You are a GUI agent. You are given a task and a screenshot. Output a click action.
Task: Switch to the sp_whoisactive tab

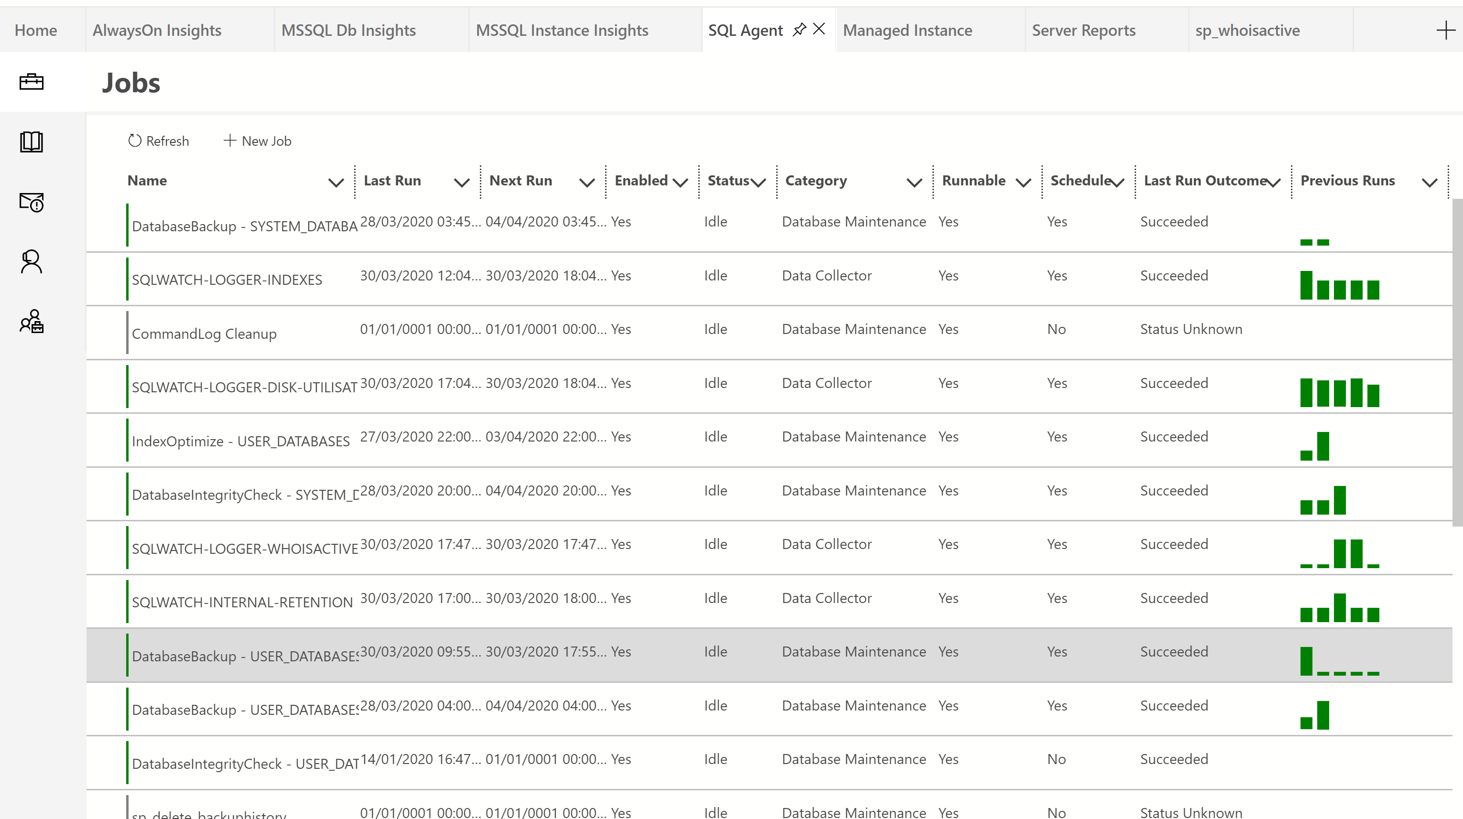[x=1247, y=30]
